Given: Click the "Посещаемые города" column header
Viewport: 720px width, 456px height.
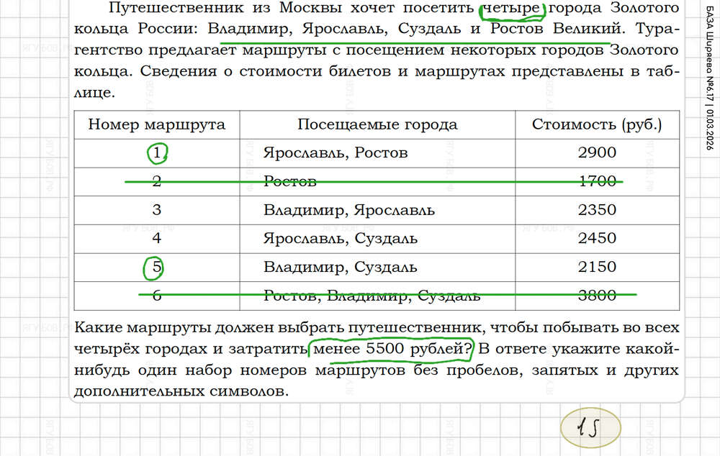Looking at the screenshot, I should coord(377,124).
